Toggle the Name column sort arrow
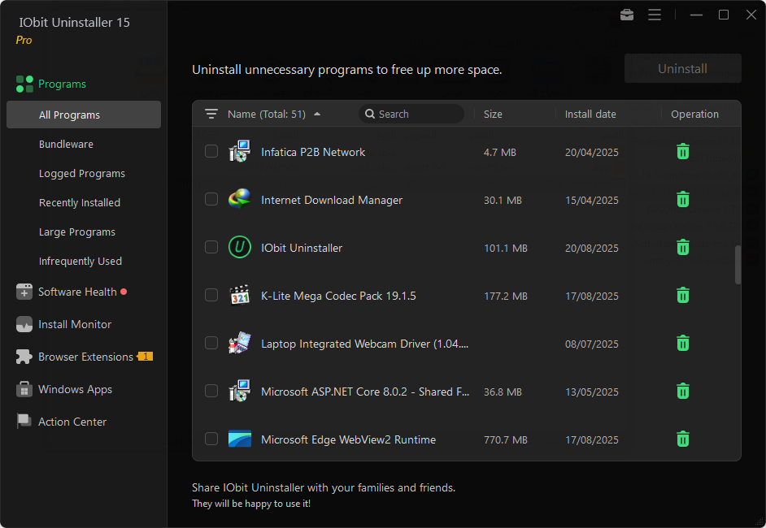Viewport: 766px width, 528px height. point(317,114)
